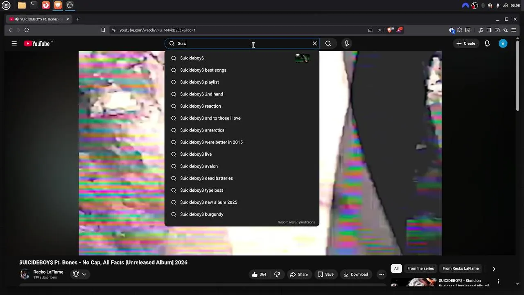
Task: Open the Recko LaFlame channel avatar
Action: 25,274
